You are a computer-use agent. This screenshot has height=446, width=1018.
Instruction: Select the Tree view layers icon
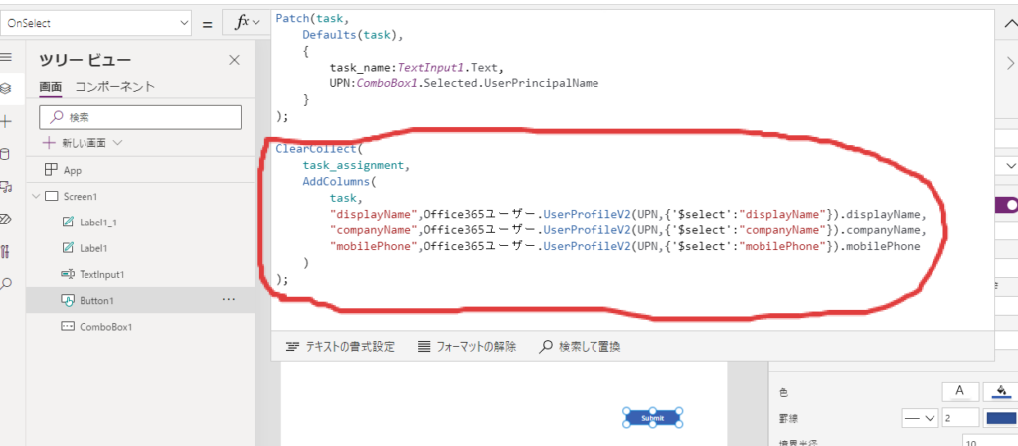click(6, 89)
